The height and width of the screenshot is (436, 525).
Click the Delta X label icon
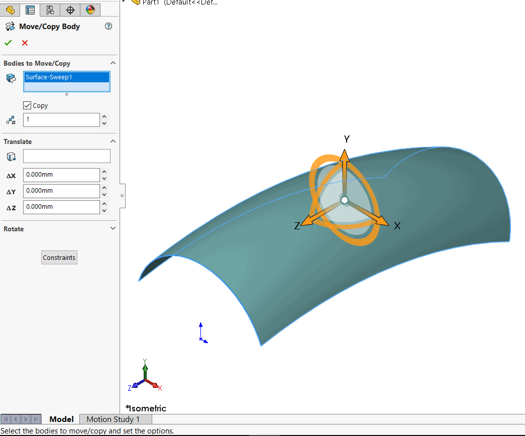pyautogui.click(x=11, y=176)
